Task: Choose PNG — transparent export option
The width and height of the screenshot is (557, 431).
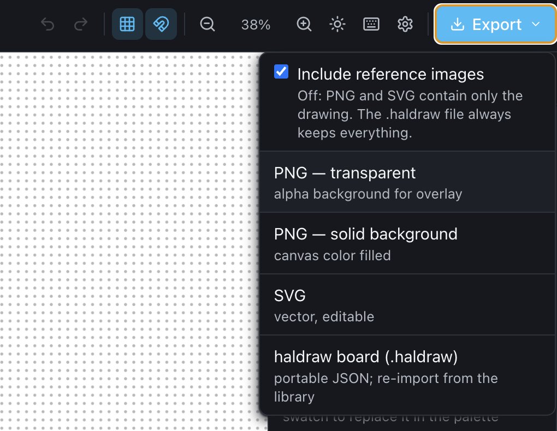Action: (x=407, y=182)
